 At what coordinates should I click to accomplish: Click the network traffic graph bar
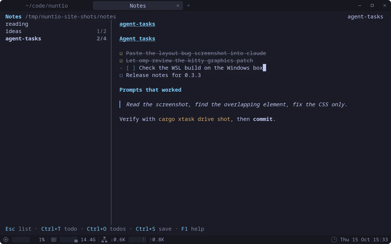137,240
